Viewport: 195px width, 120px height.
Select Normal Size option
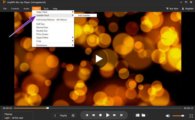53,27
